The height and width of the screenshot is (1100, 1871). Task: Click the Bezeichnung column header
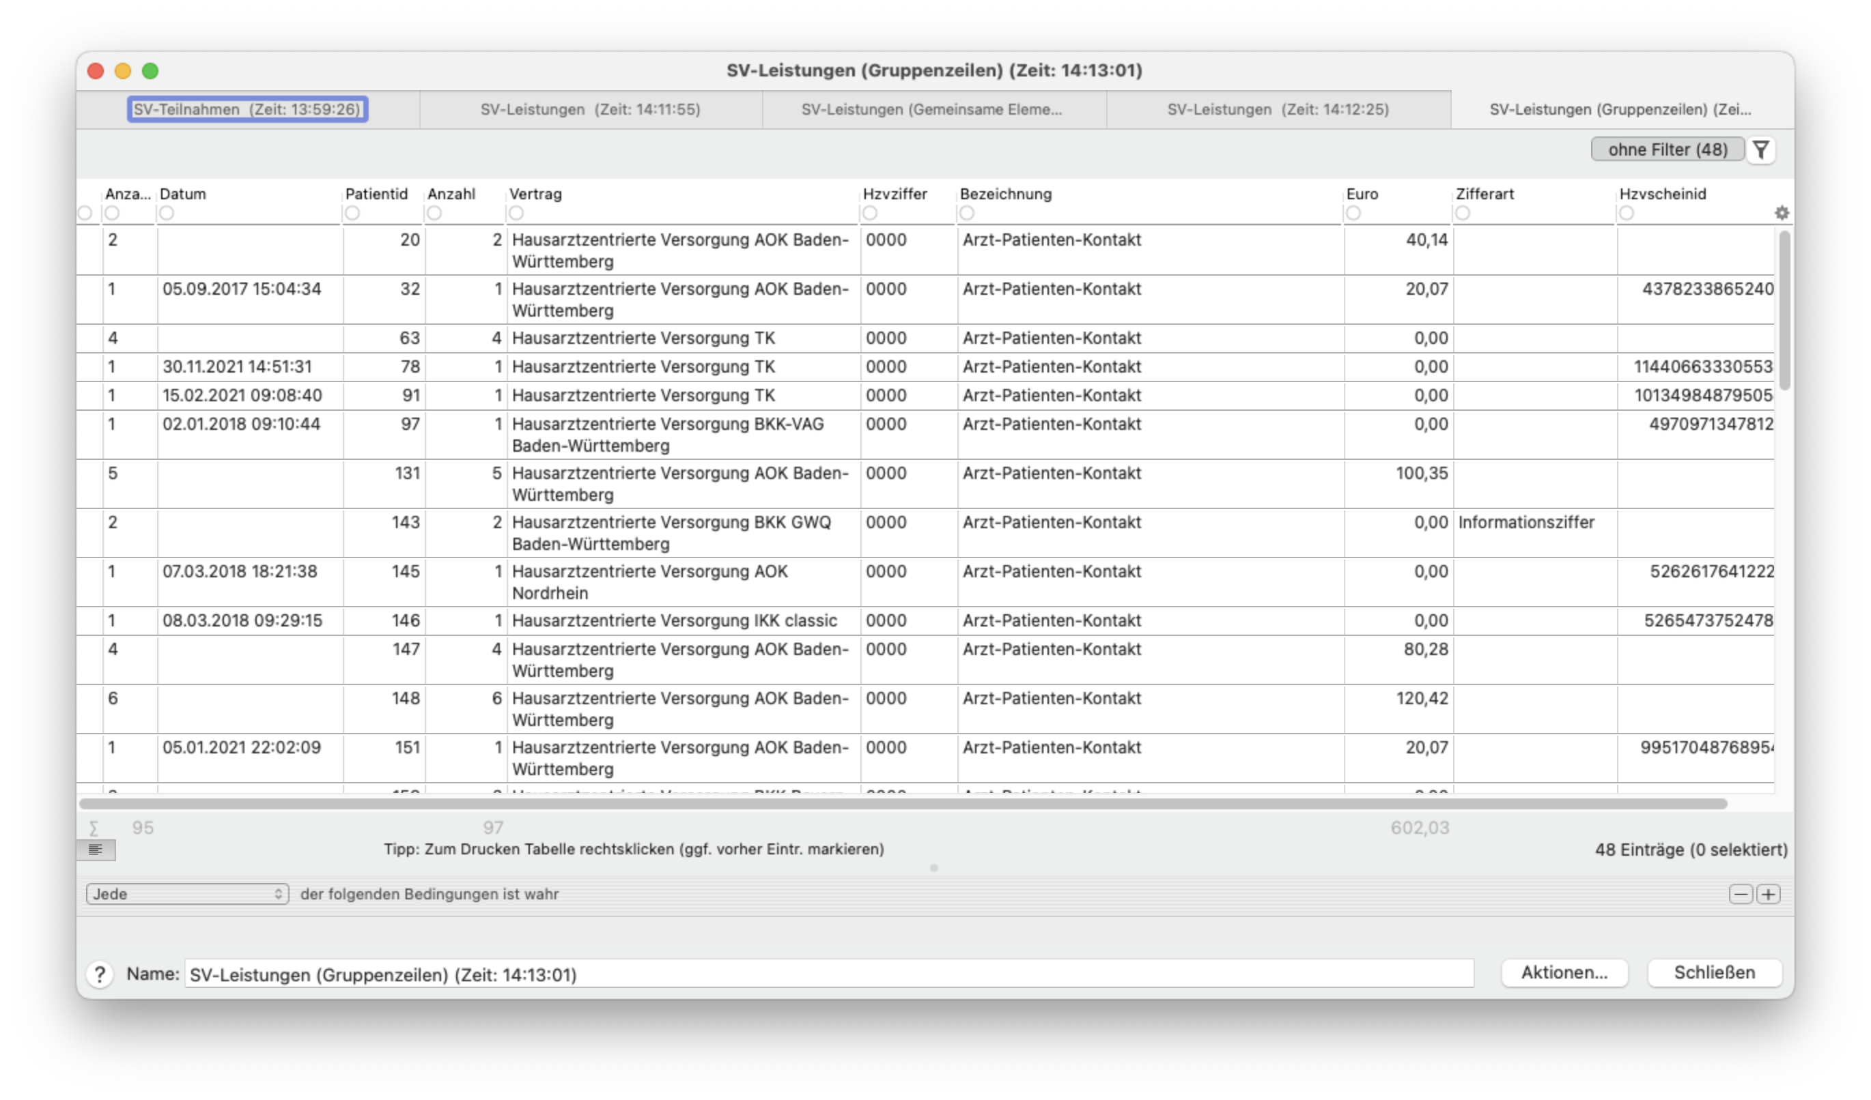tap(1006, 194)
